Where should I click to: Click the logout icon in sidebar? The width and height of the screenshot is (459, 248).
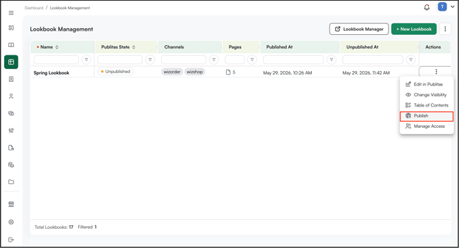(11, 240)
